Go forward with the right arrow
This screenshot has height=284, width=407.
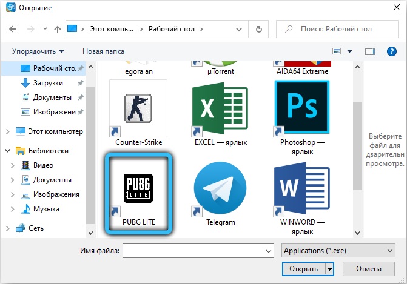coord(30,29)
